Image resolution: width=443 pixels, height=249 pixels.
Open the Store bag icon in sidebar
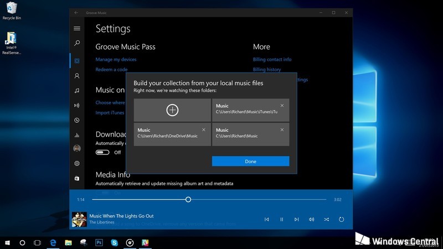point(77,178)
